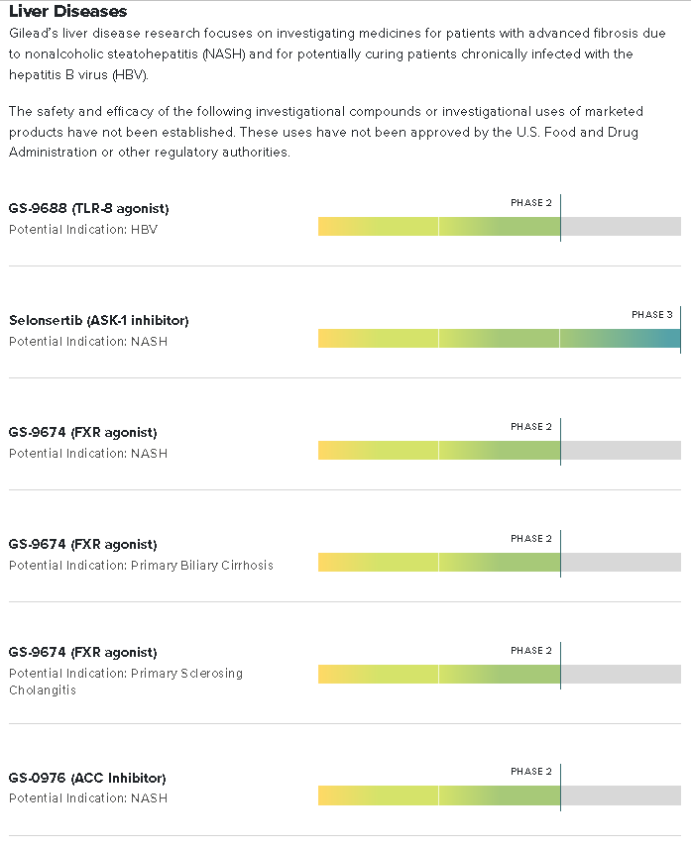691x848 pixels.
Task: Click gray segment of Primary Sclerosing Cholangitis bar
Action: tap(622, 674)
